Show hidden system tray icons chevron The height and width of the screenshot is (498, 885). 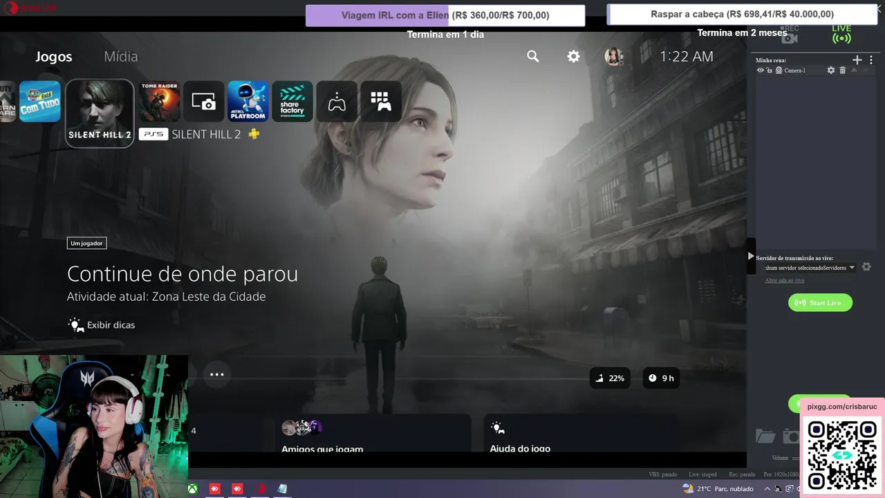tap(767, 489)
